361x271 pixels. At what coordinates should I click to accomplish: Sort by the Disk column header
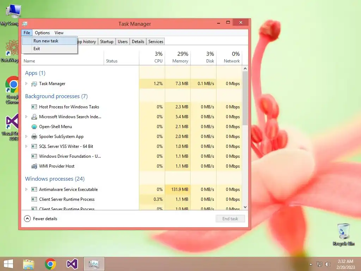(x=203, y=57)
